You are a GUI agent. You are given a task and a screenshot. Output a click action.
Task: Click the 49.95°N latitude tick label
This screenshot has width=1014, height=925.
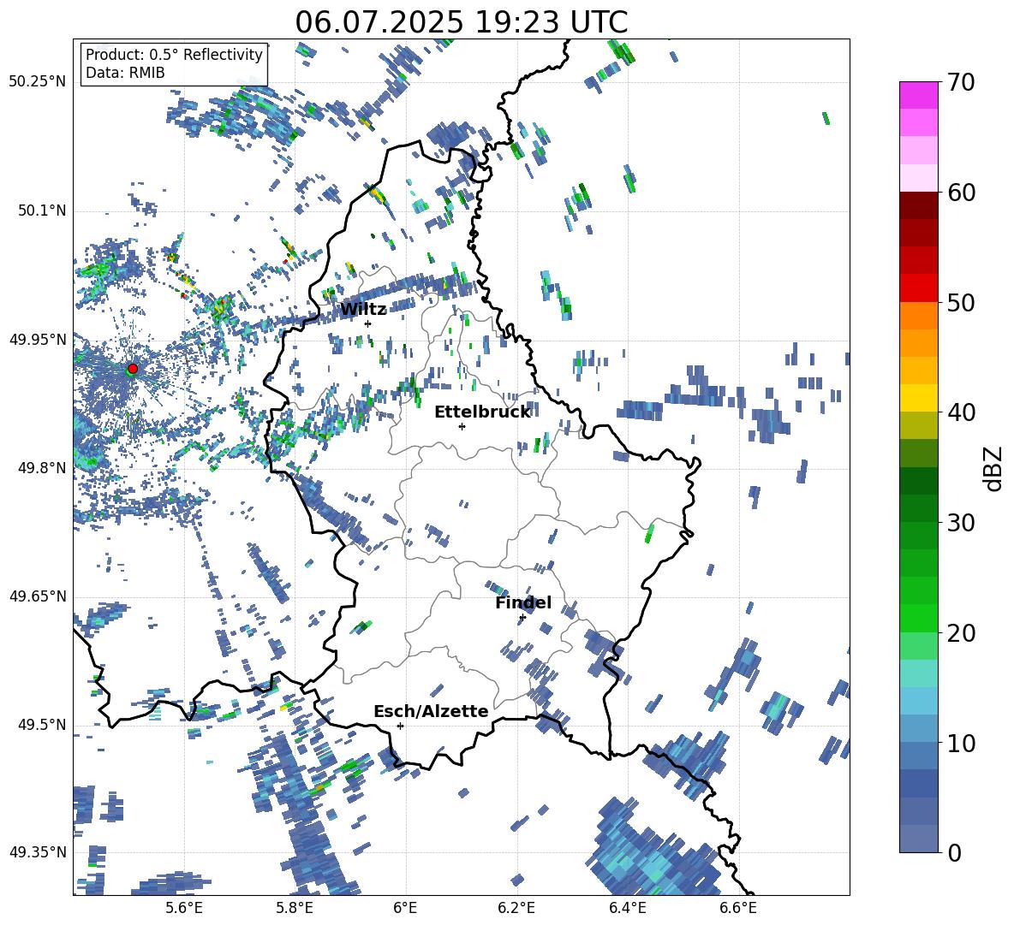coord(38,339)
